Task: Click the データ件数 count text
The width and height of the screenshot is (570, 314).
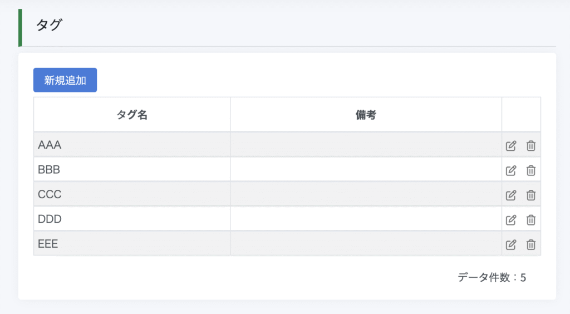Action: 492,277
